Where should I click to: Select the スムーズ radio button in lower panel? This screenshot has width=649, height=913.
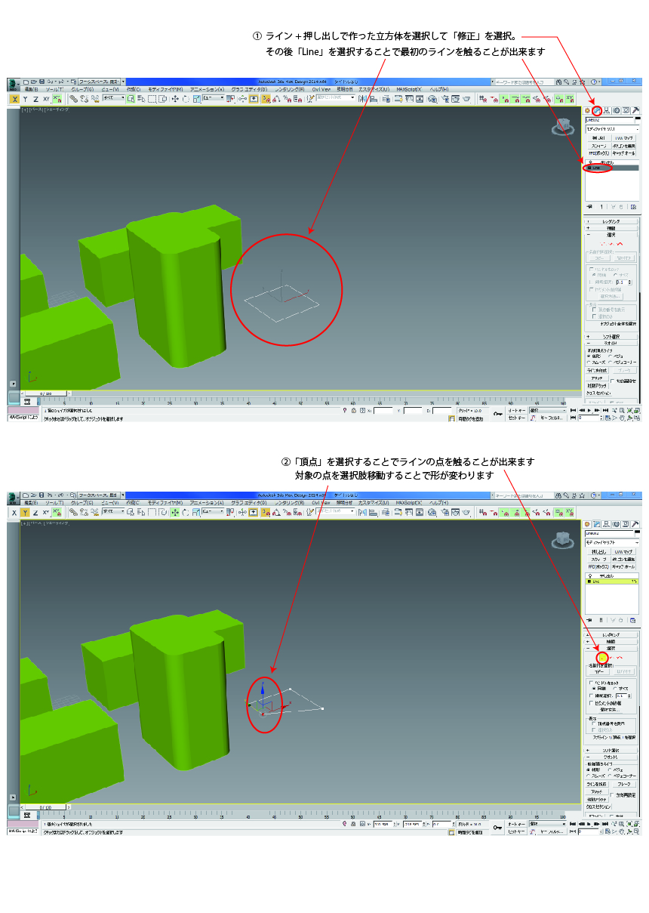point(589,776)
